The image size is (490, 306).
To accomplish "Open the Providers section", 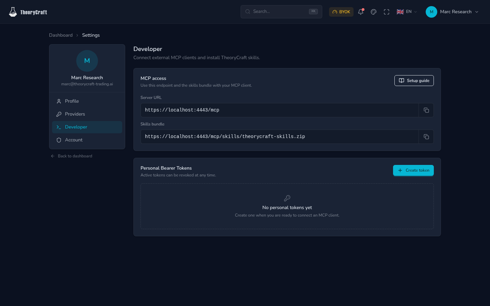I will click(x=87, y=114).
